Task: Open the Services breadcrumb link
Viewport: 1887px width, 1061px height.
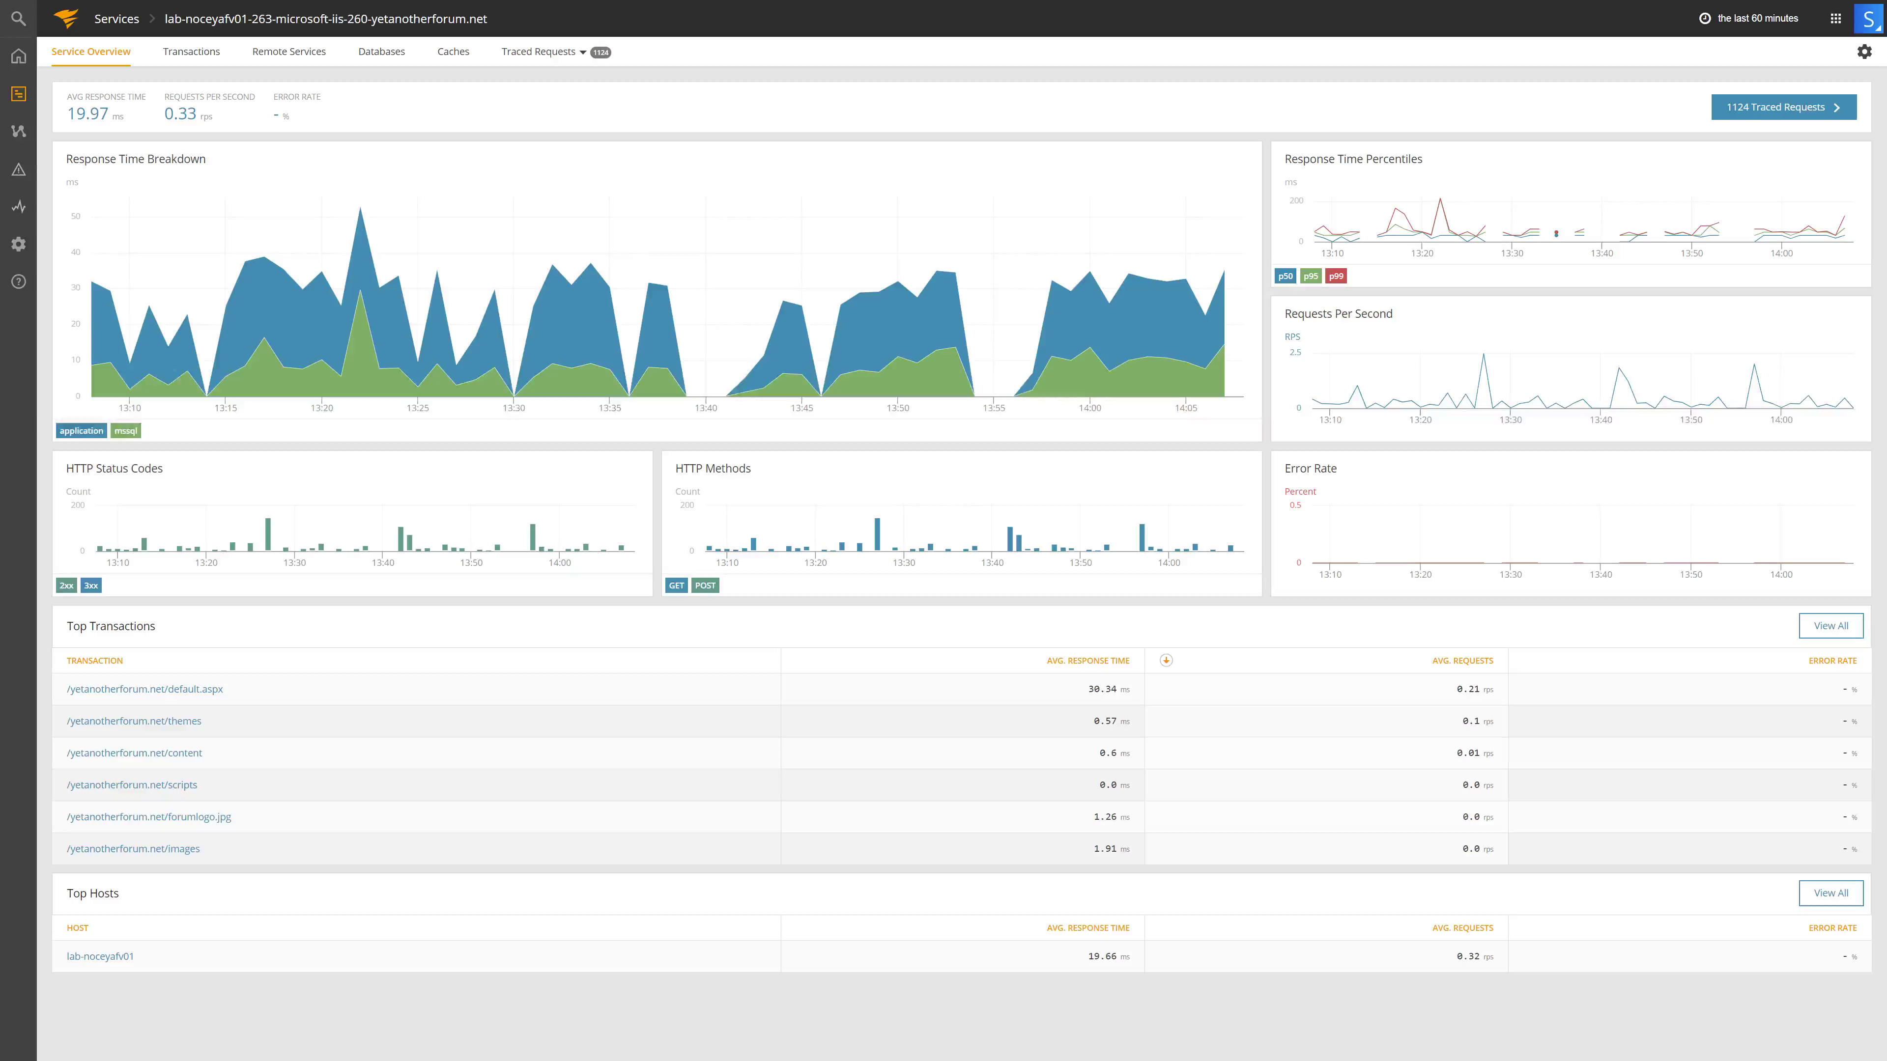Action: 116,18
